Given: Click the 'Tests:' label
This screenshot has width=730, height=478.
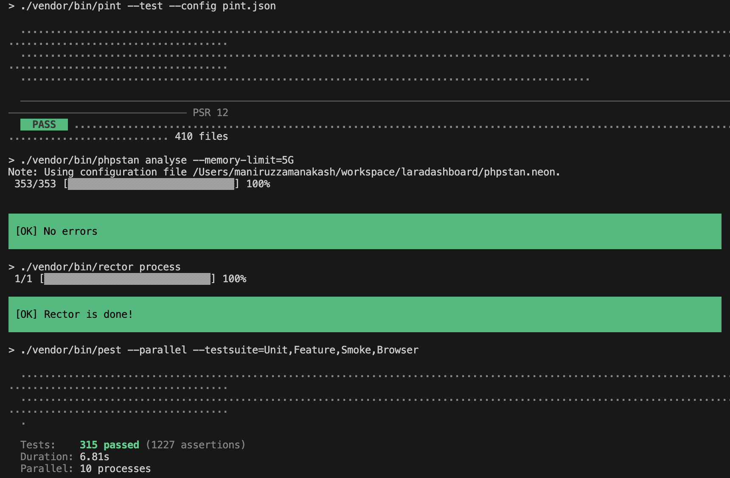Looking at the screenshot, I should coord(38,445).
